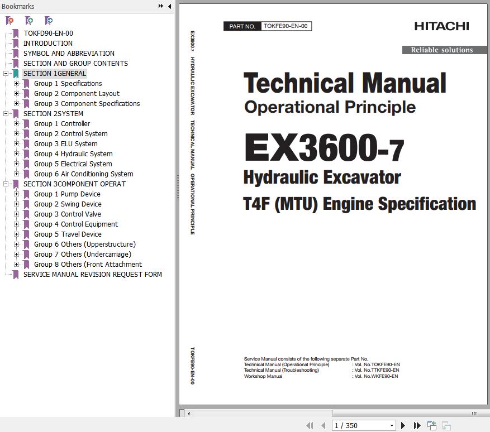Open Group 5 Travel Device bookmark
This screenshot has width=490, height=432.
(x=68, y=234)
